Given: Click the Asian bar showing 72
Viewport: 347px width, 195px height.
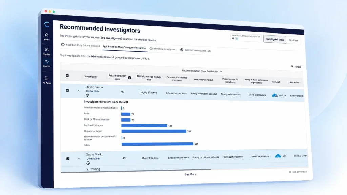Looking at the screenshot, I should (x=125, y=114).
